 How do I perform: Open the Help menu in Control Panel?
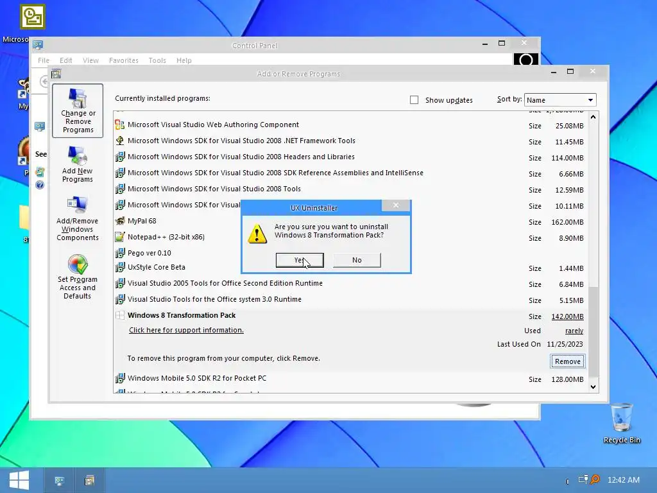[x=184, y=60]
